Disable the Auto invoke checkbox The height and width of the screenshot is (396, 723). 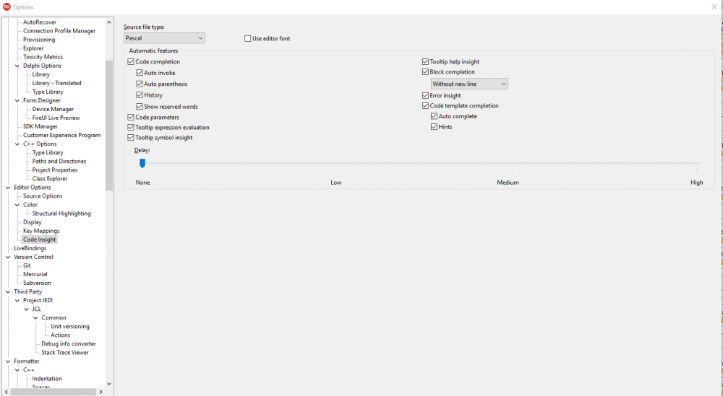pos(140,73)
